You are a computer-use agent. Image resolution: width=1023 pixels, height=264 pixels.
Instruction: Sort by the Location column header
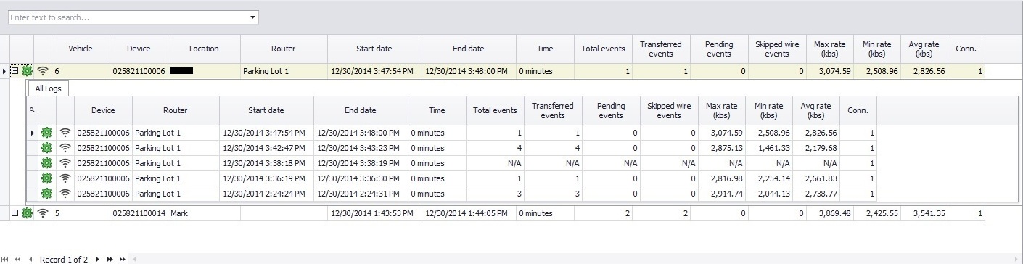[x=204, y=49]
